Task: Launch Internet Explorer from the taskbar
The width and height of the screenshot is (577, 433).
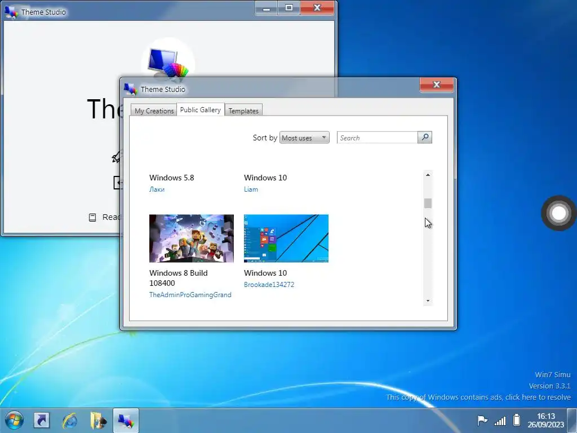Action: (x=70, y=420)
